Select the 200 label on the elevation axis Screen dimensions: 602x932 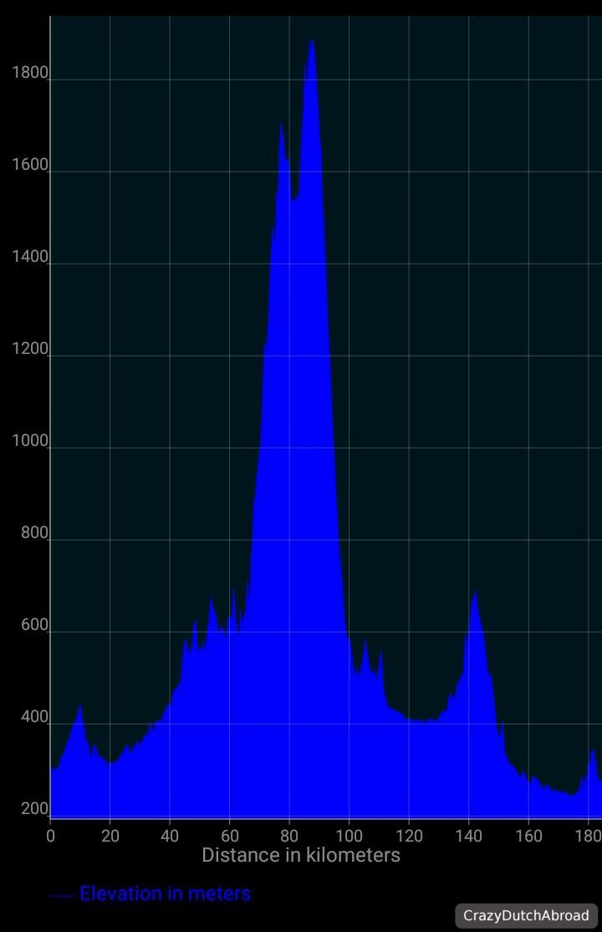(34, 809)
